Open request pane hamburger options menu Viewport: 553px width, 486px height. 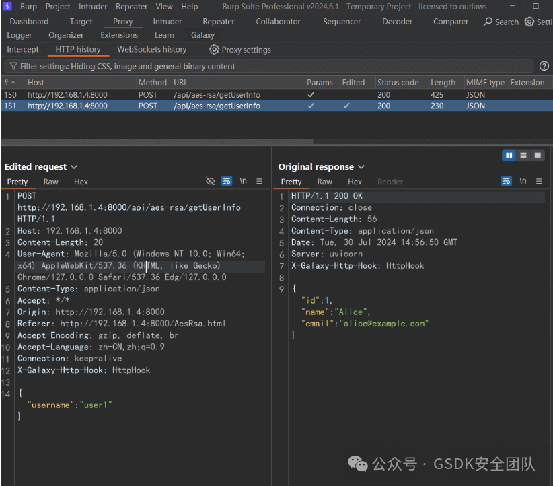(260, 181)
